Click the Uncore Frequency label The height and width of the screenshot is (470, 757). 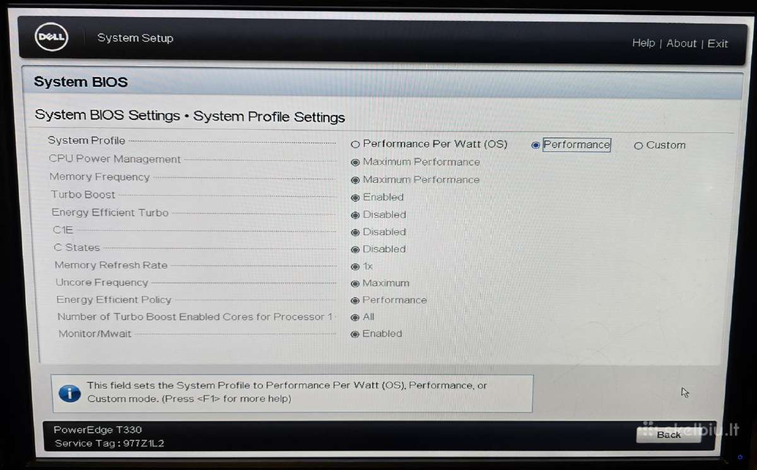[x=102, y=282]
